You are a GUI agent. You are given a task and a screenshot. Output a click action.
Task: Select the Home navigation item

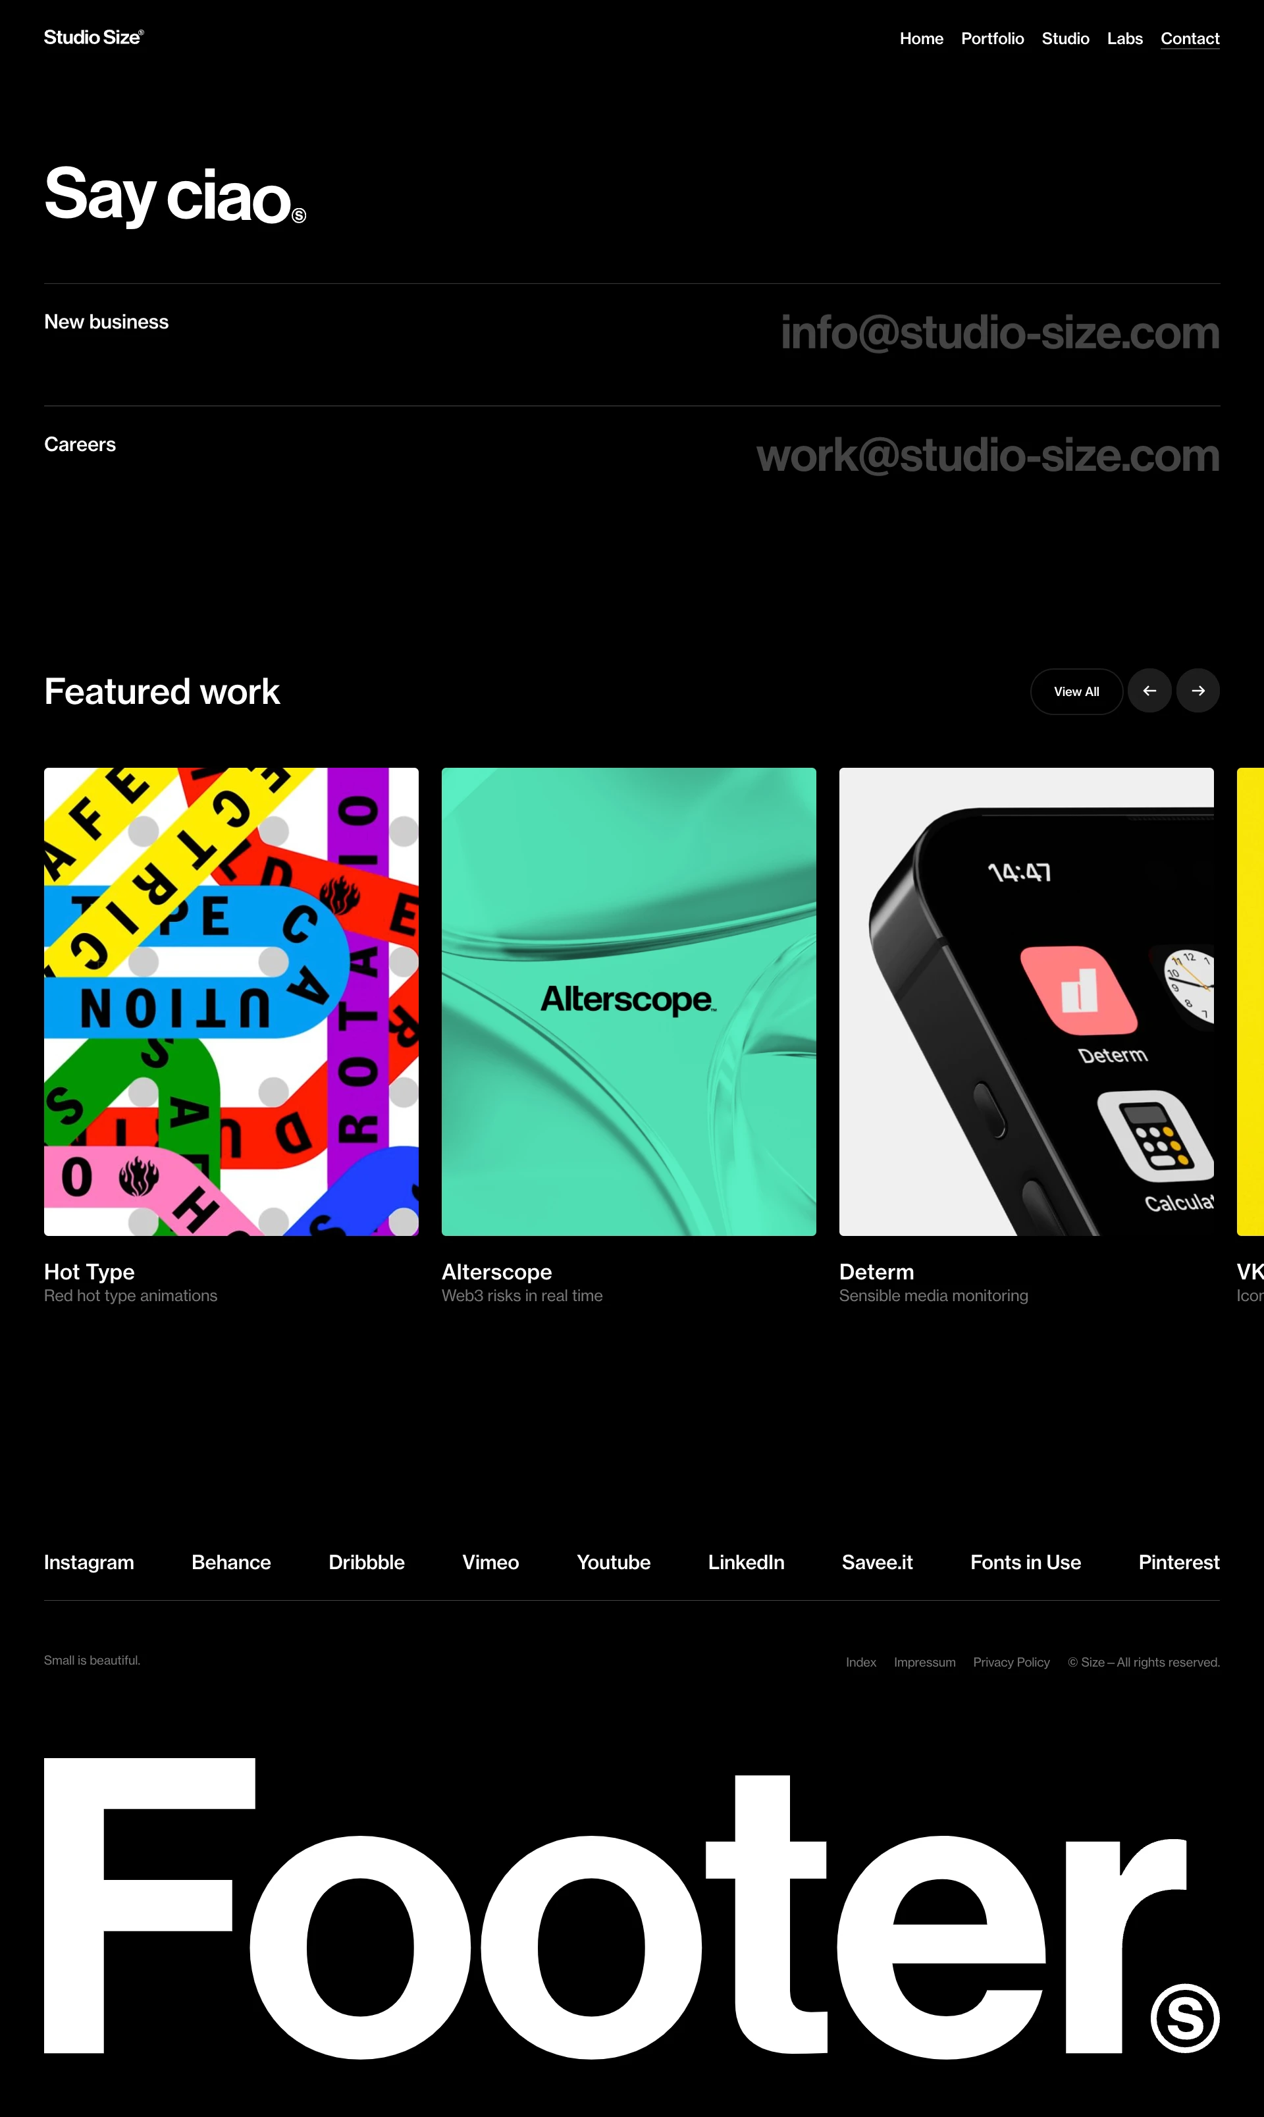(921, 39)
